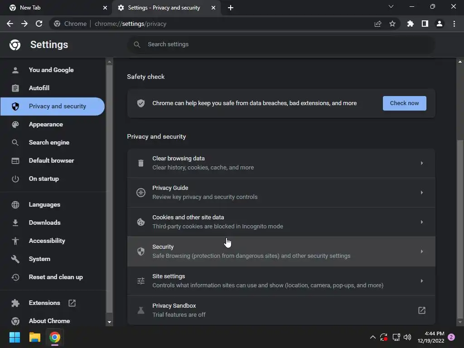Open the network icon in system tray
The height and width of the screenshot is (348, 464).
coord(396,337)
